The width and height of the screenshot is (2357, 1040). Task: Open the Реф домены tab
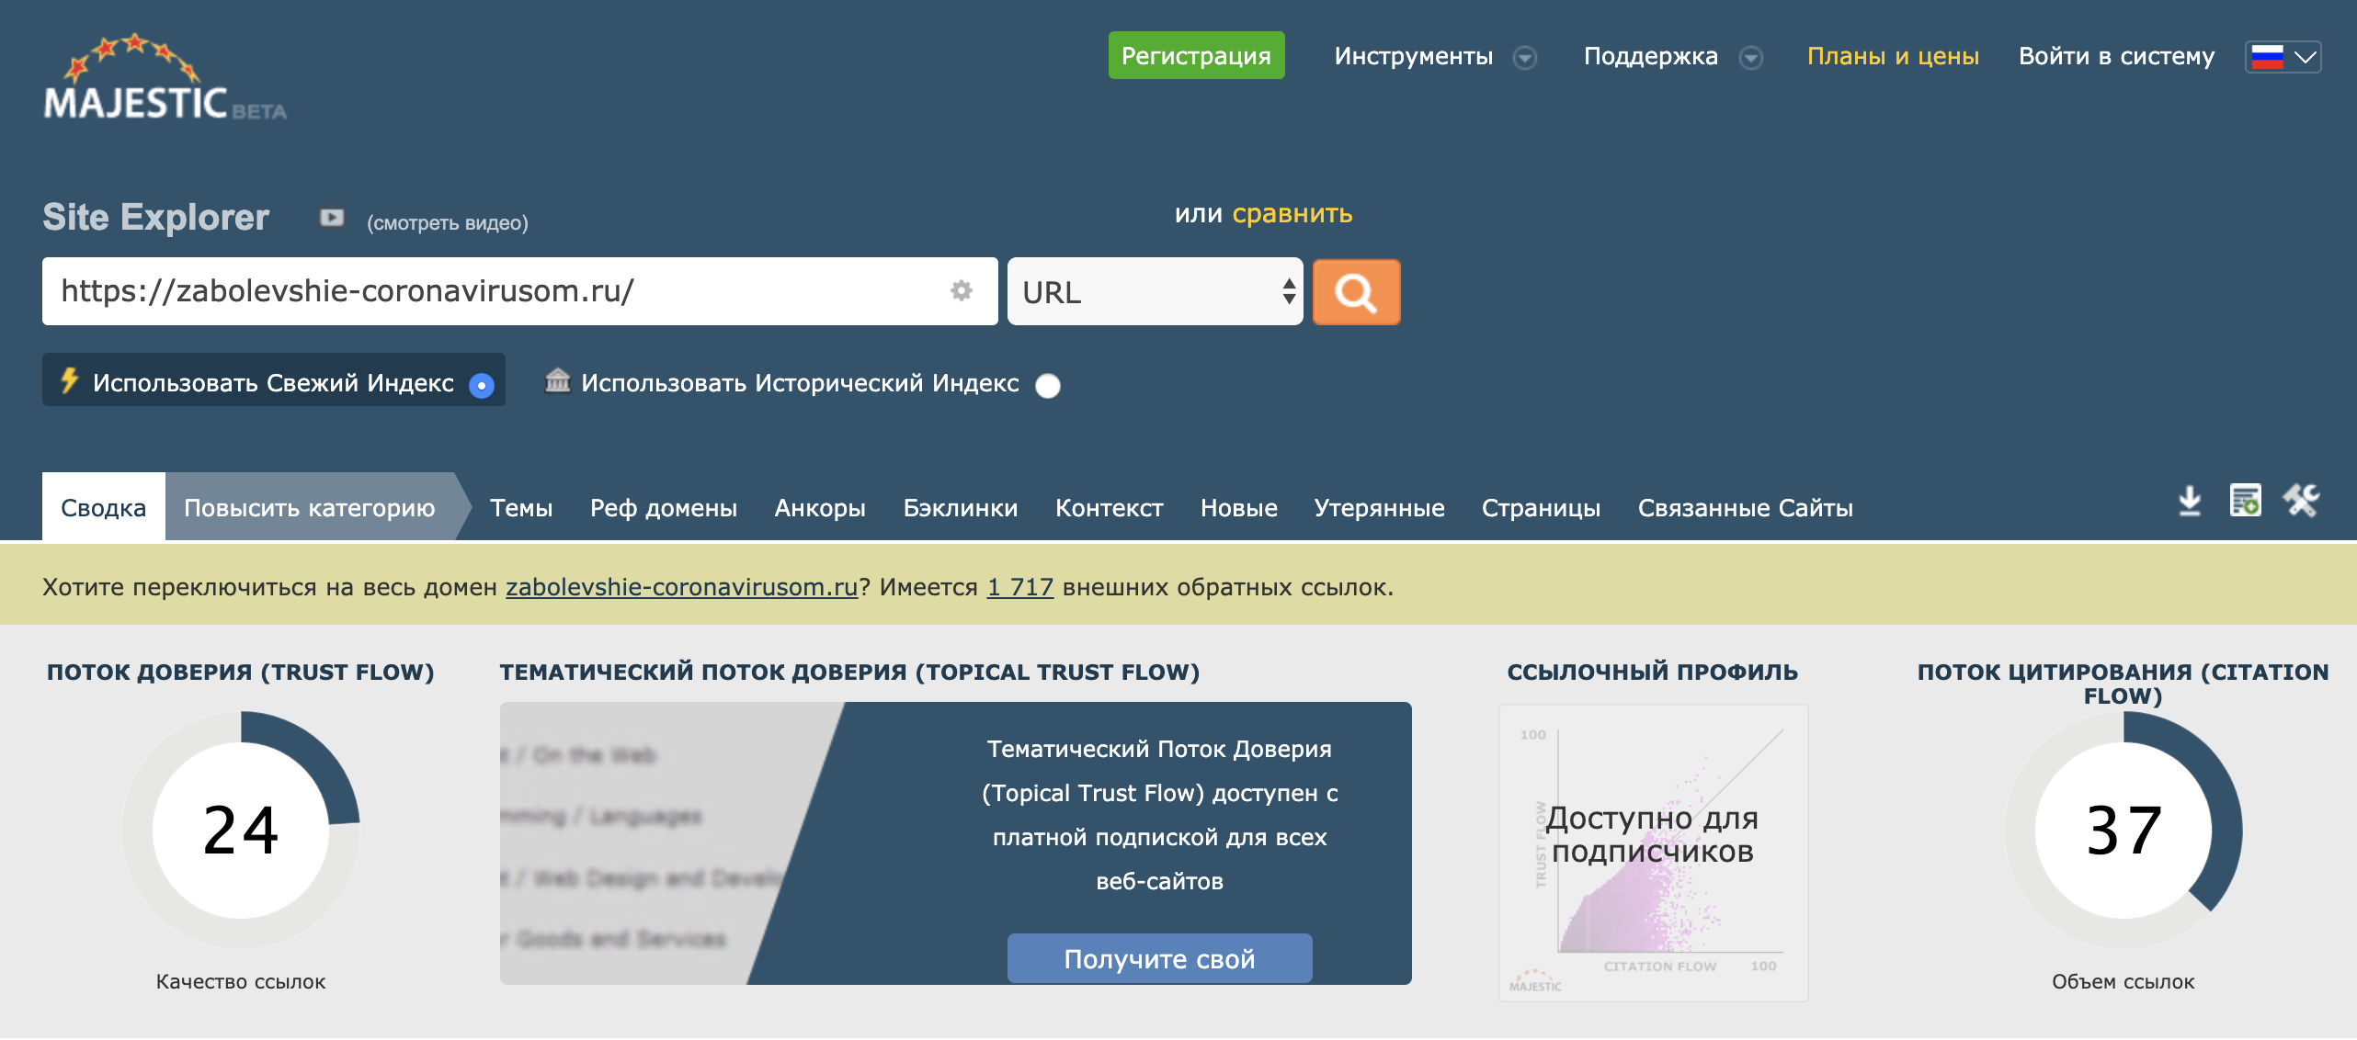[x=663, y=508]
